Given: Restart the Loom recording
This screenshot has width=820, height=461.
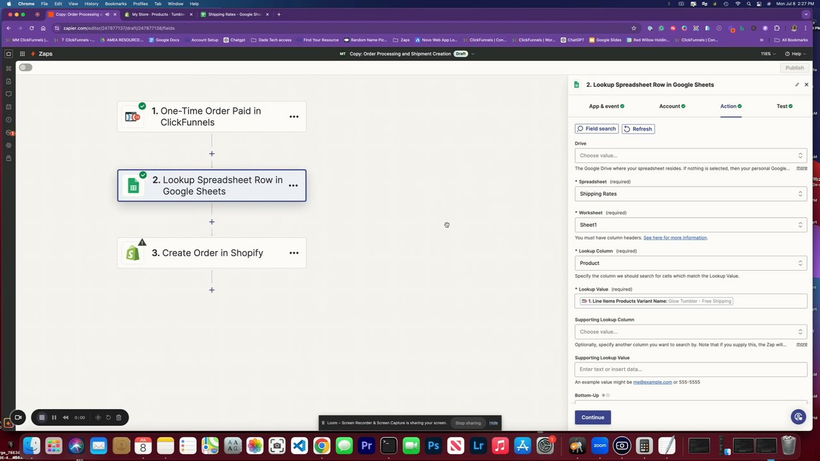Looking at the screenshot, I should tap(108, 417).
